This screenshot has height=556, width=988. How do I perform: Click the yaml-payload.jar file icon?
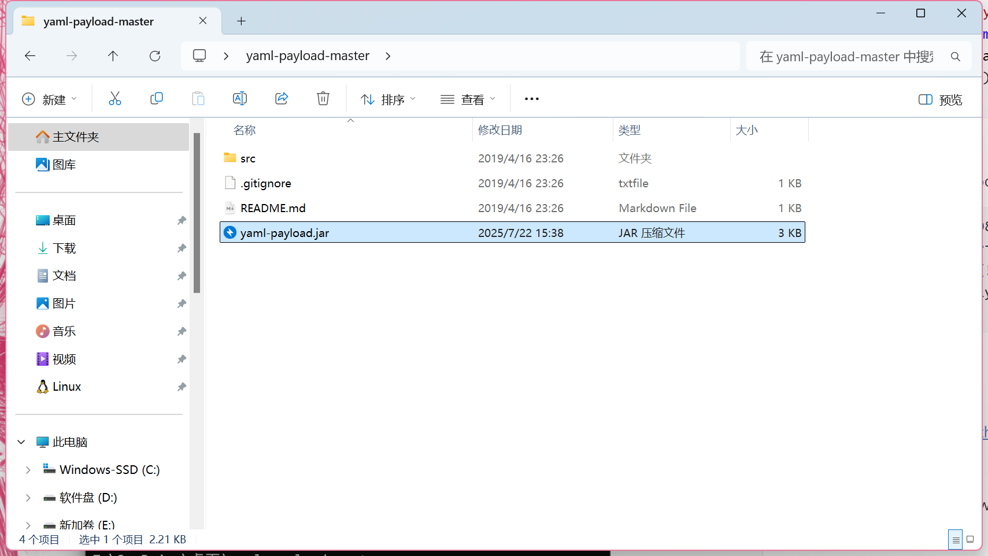(230, 232)
